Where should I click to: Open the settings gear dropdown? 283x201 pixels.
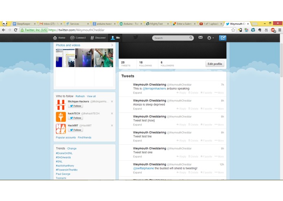pos(210,38)
